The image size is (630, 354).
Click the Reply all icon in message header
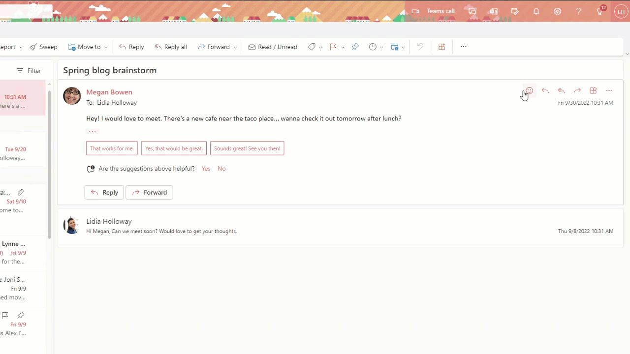[x=561, y=90]
